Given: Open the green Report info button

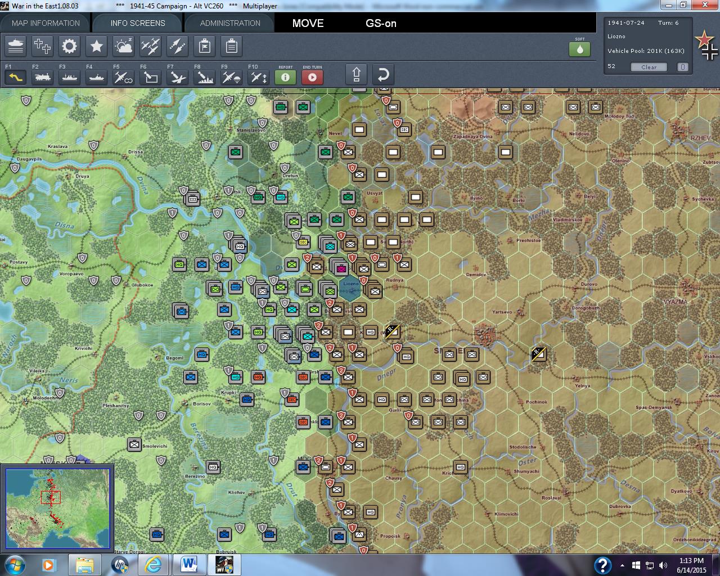Looking at the screenshot, I should [286, 77].
